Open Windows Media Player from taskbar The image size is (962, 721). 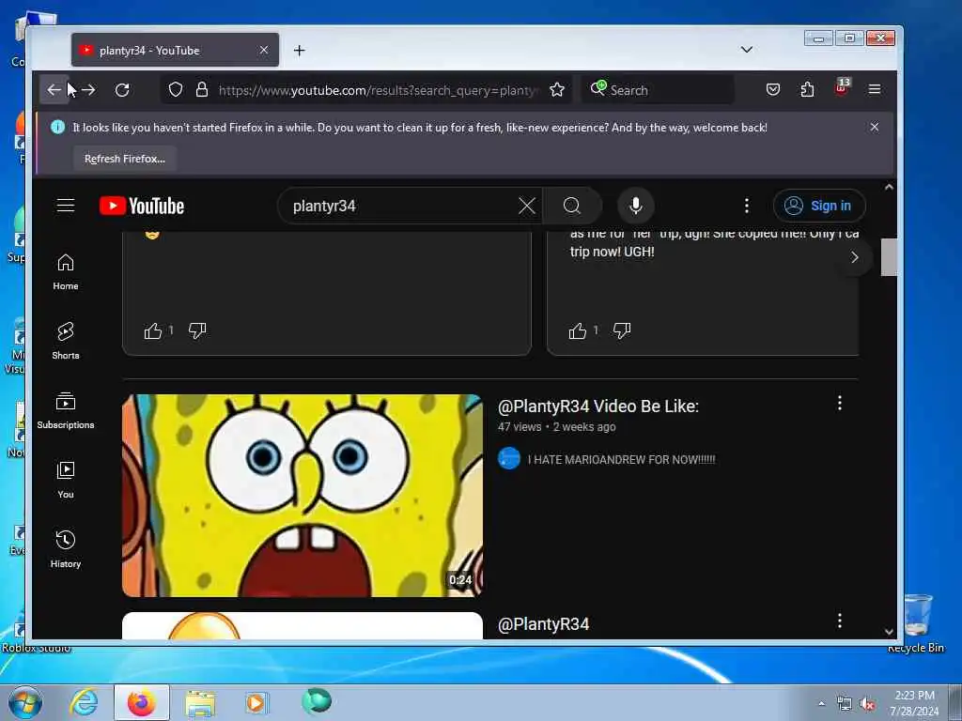pos(256,702)
